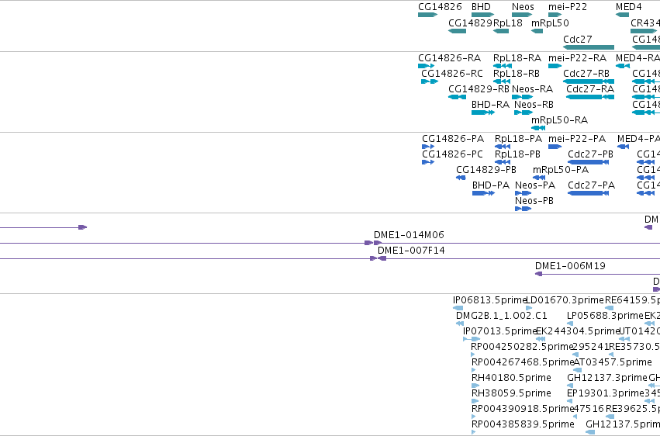Click the mei-P22 gene label
This screenshot has width=660, height=436.
(x=568, y=7)
